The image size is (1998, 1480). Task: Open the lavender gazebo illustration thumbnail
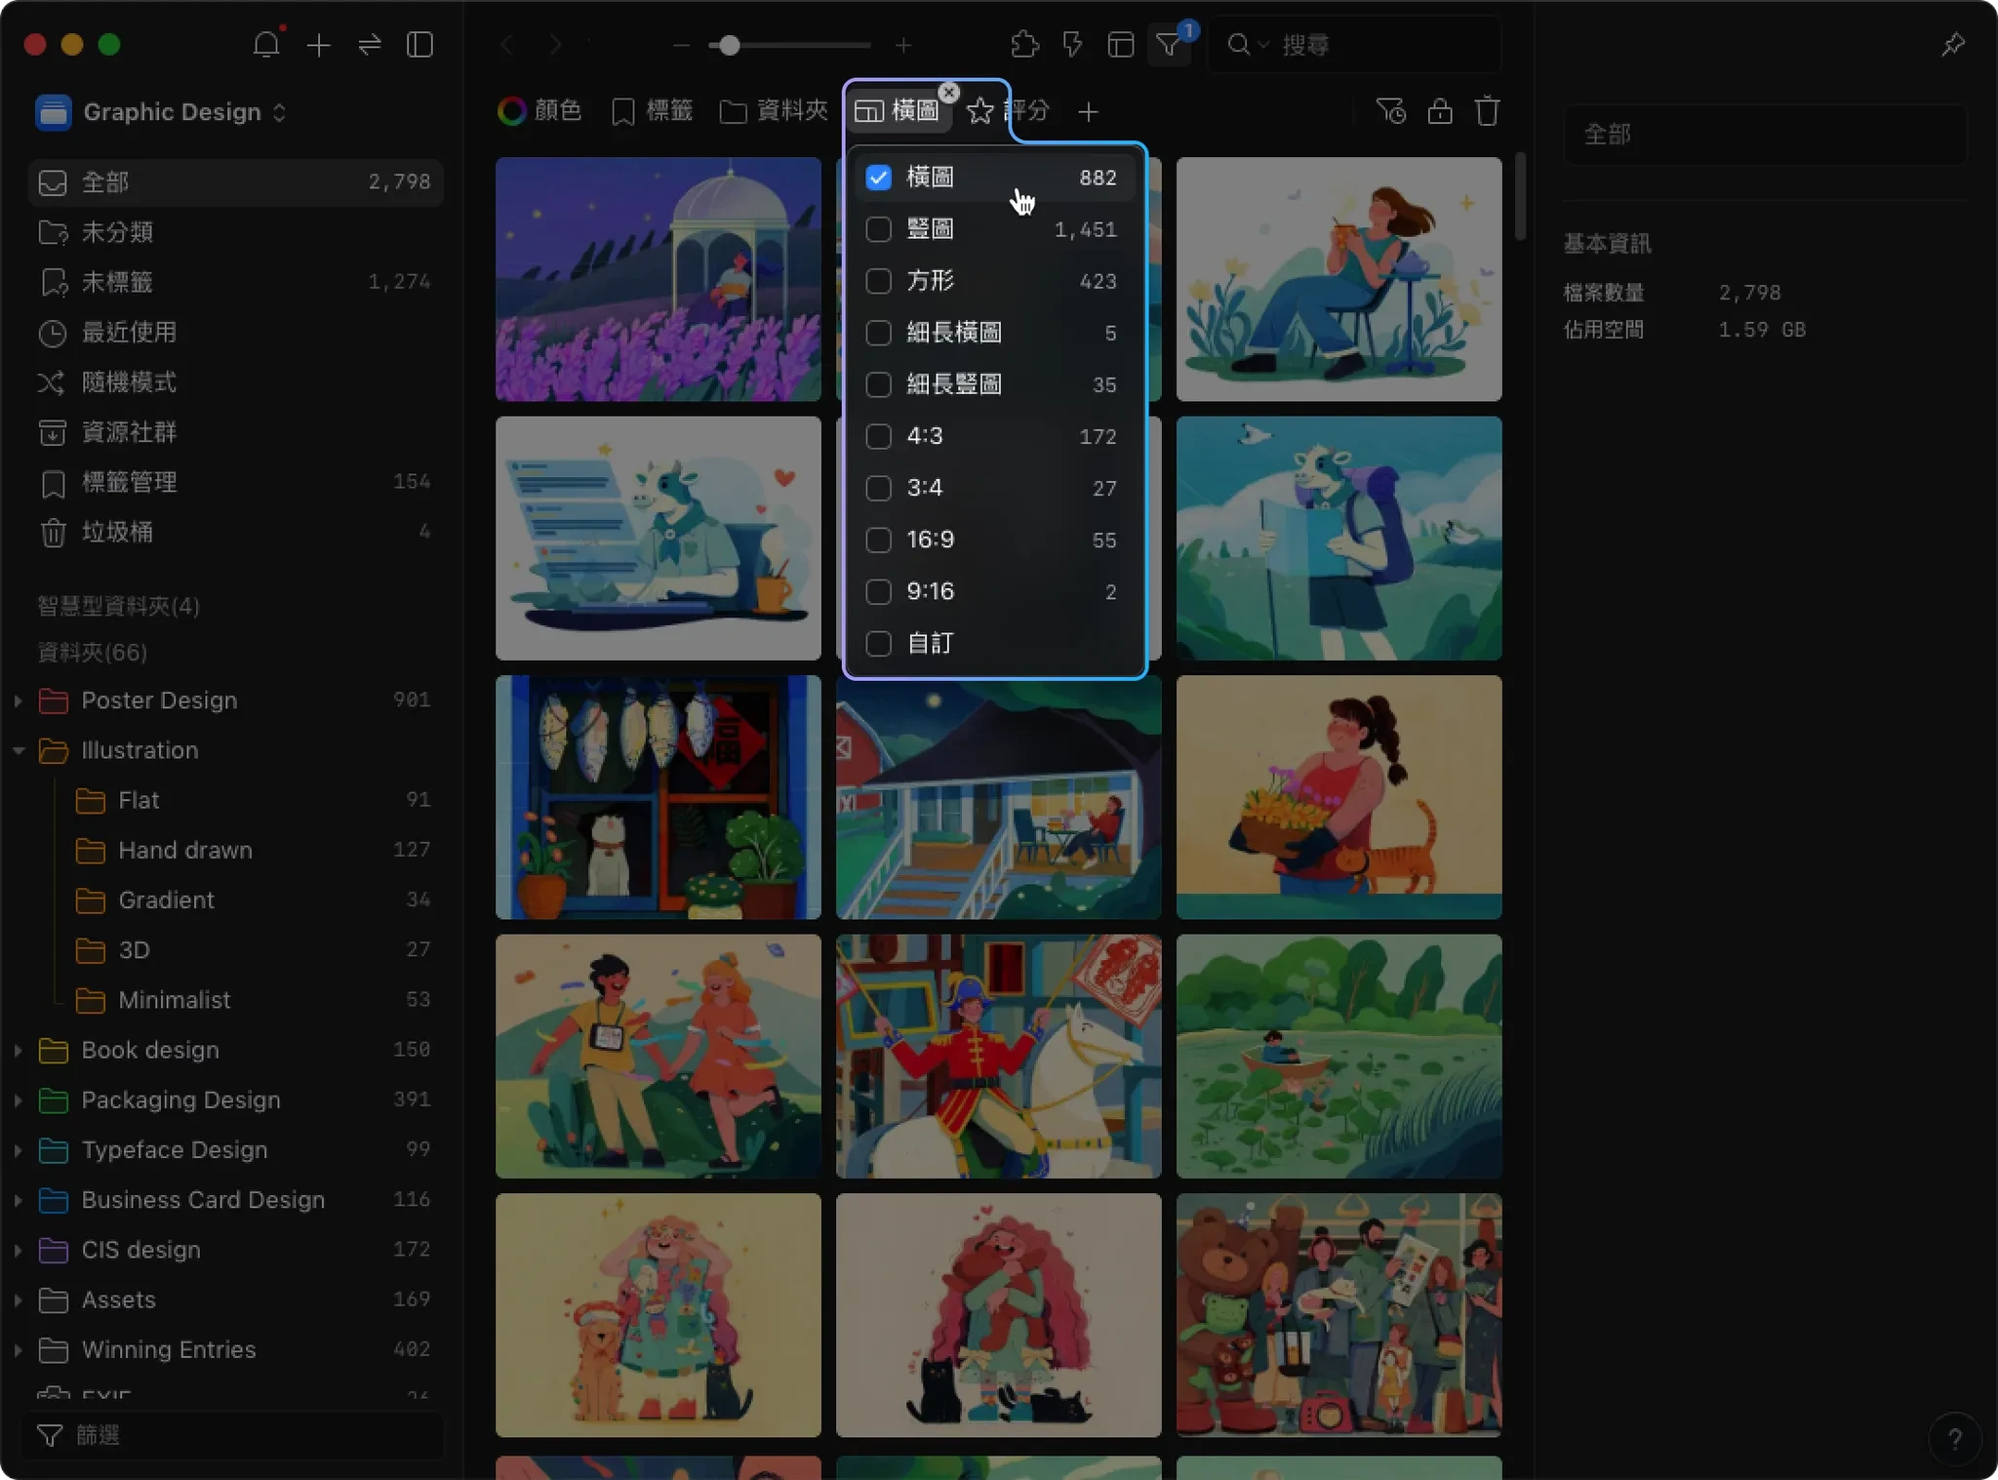point(659,279)
